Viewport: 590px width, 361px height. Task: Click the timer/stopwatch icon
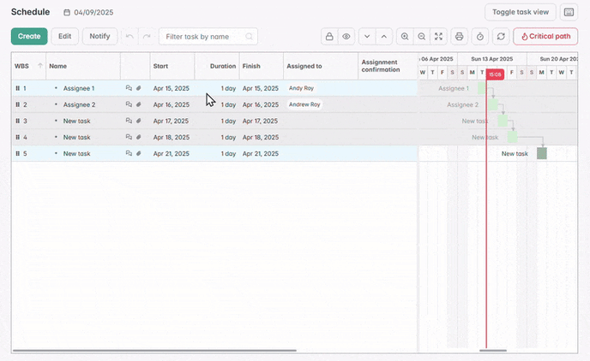tap(480, 37)
